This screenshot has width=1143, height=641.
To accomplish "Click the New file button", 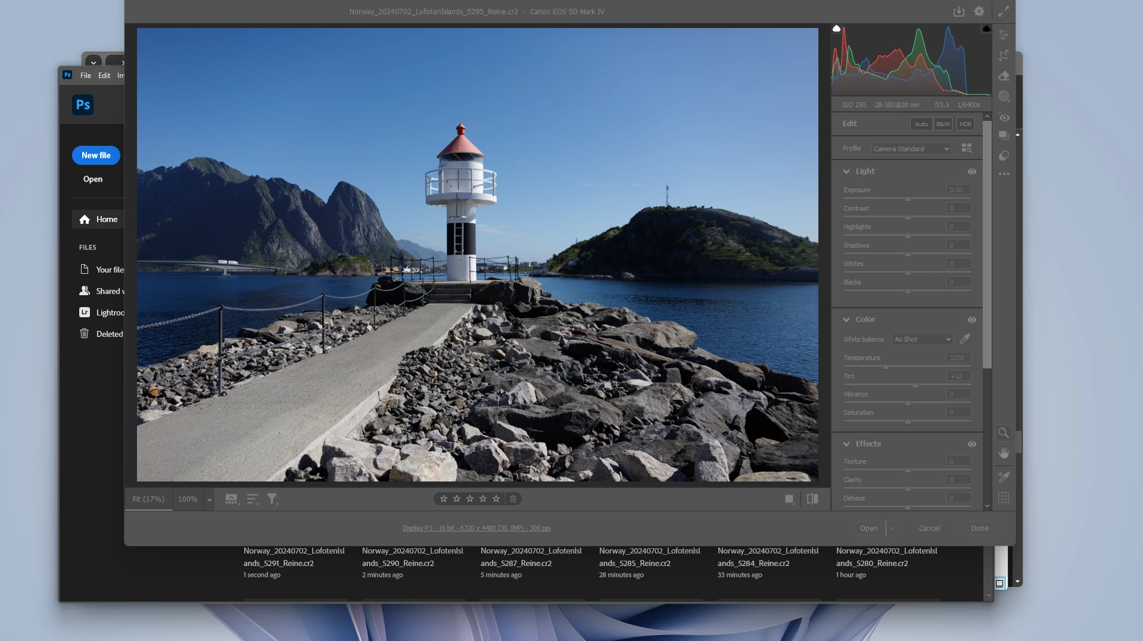I will (96, 155).
